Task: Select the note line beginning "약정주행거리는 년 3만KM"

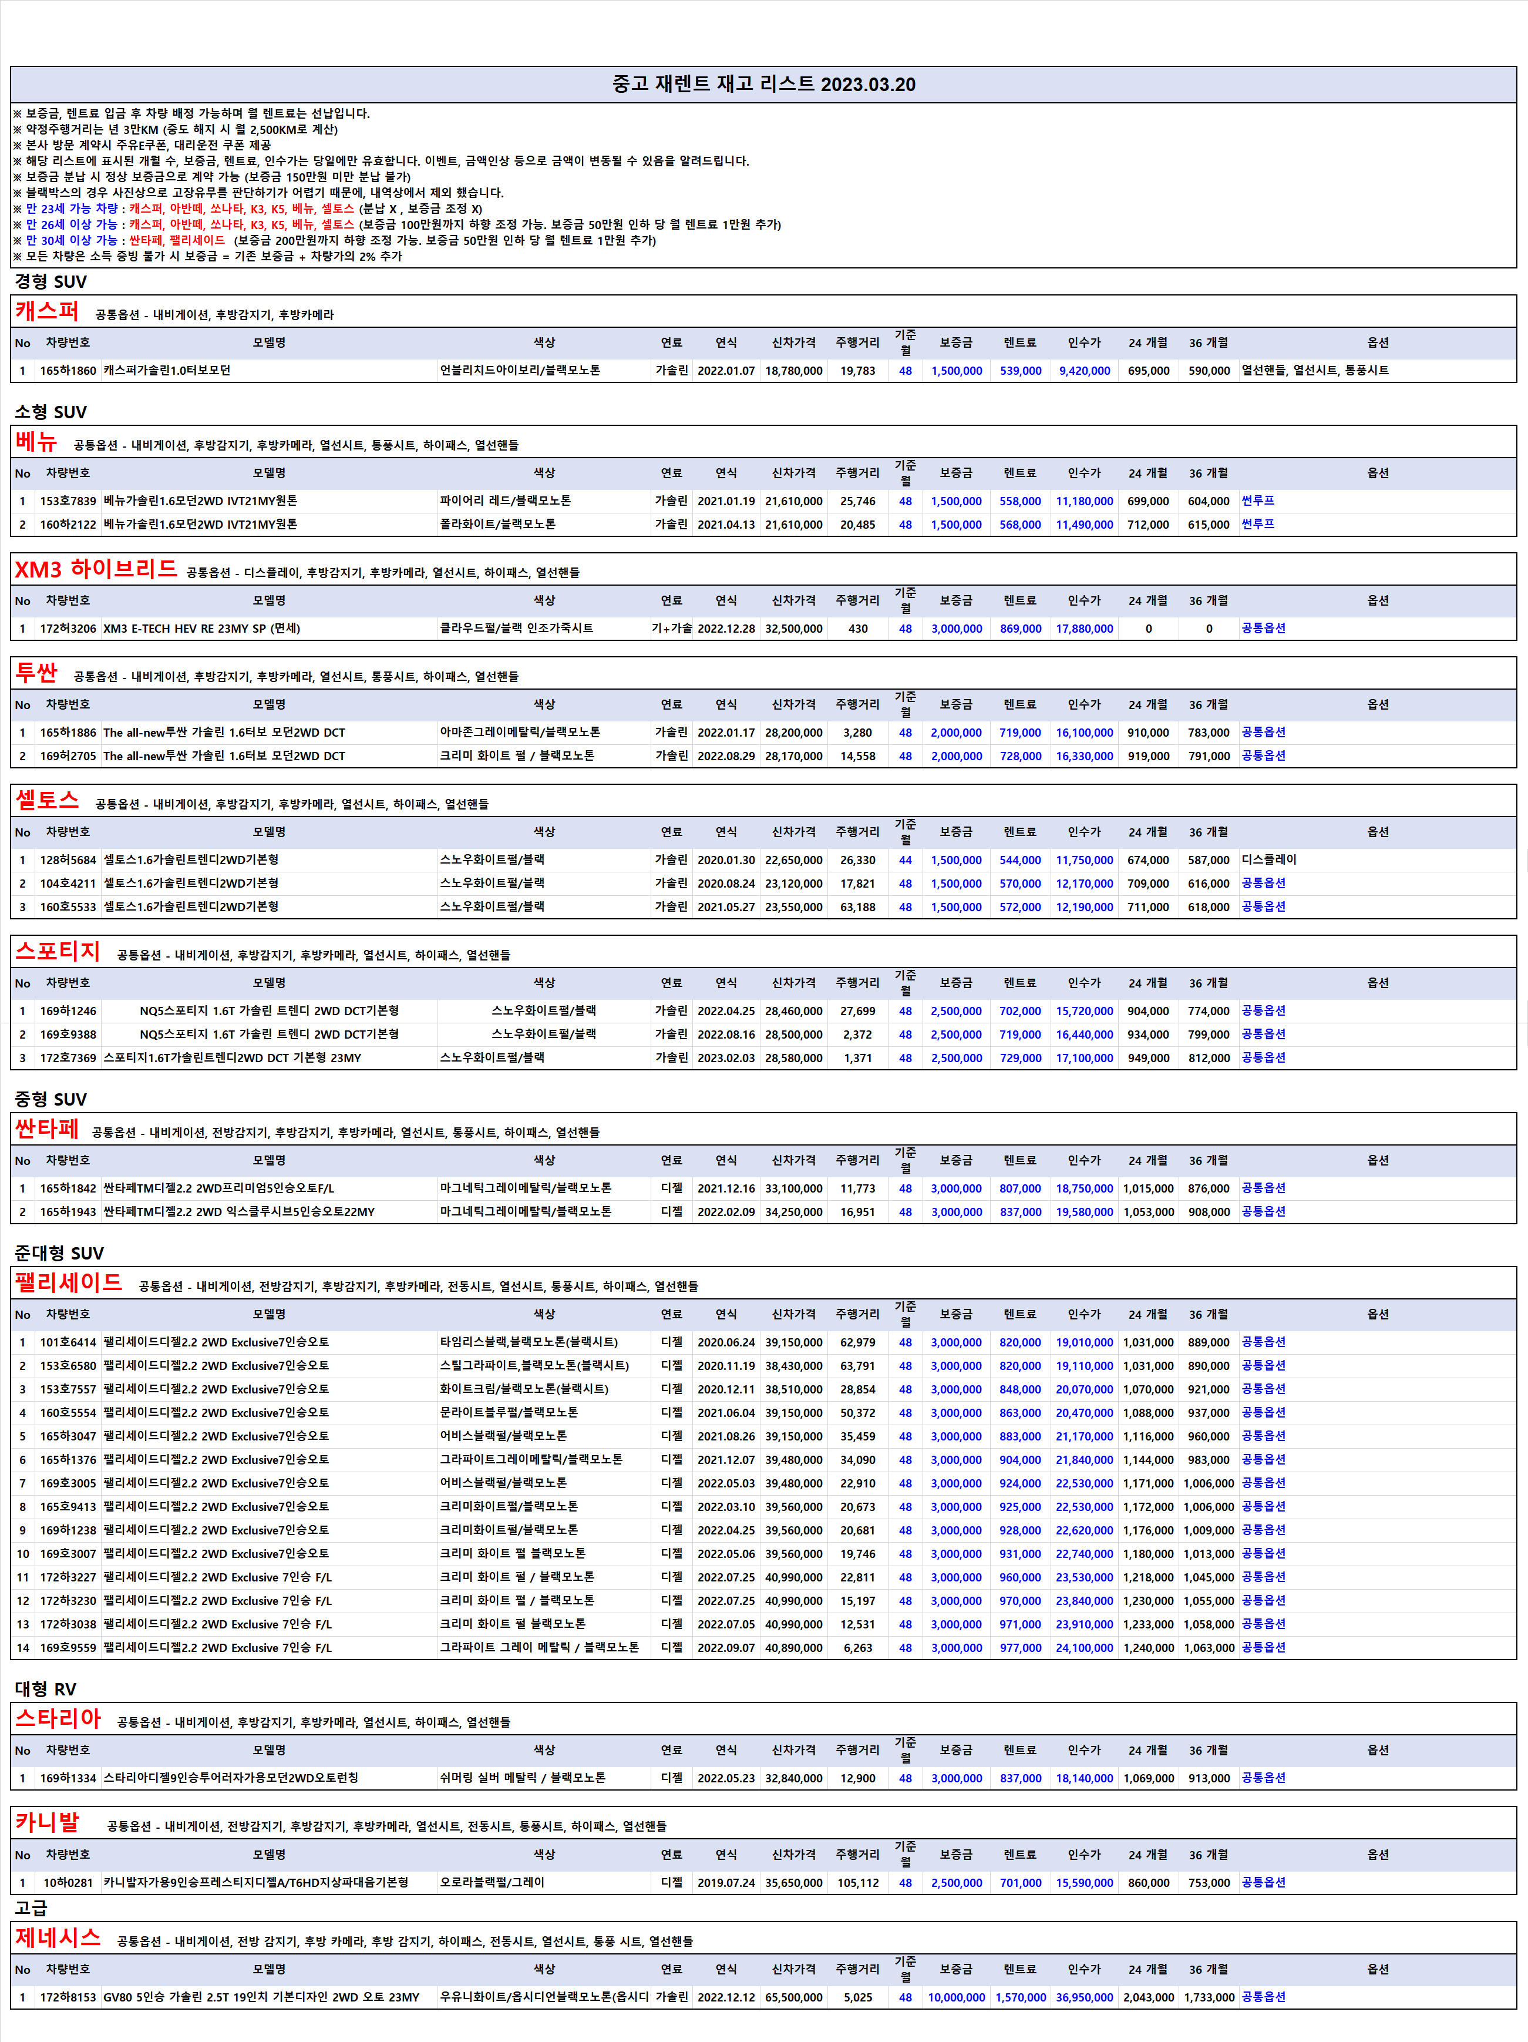Action: pyautogui.click(x=176, y=129)
